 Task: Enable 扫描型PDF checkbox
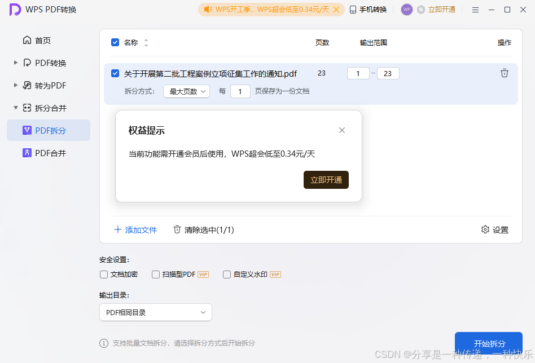click(156, 275)
